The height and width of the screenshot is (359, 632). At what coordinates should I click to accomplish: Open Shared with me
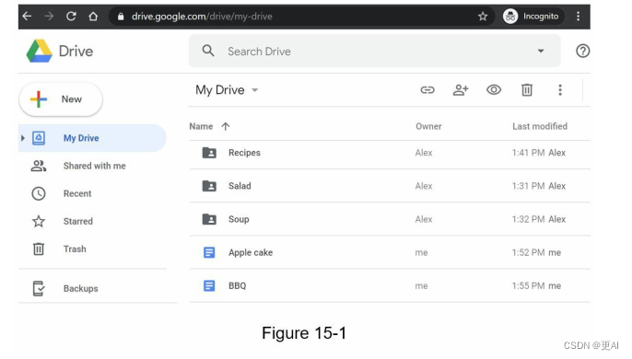94,166
